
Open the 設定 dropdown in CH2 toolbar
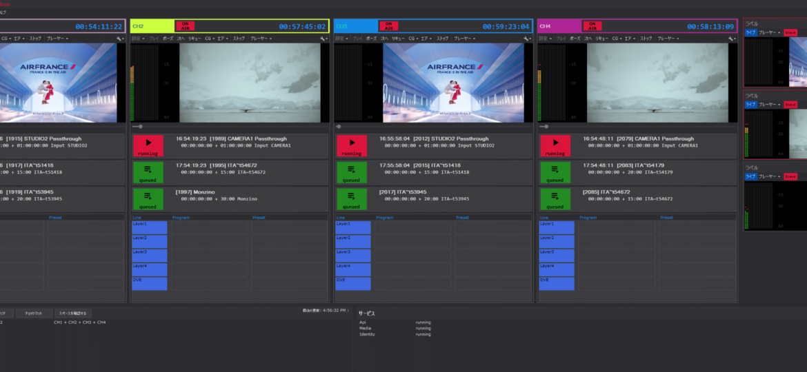point(138,39)
